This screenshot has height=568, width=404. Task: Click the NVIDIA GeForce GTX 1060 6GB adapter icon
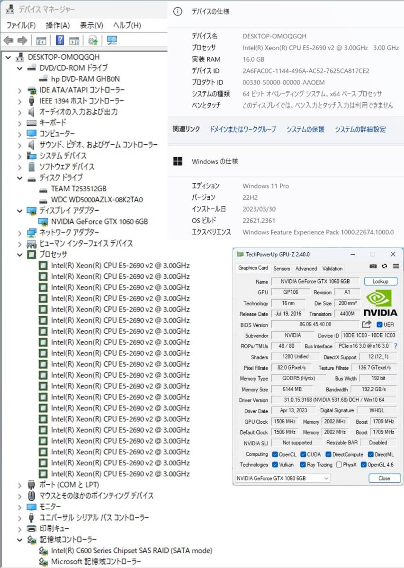(x=44, y=222)
